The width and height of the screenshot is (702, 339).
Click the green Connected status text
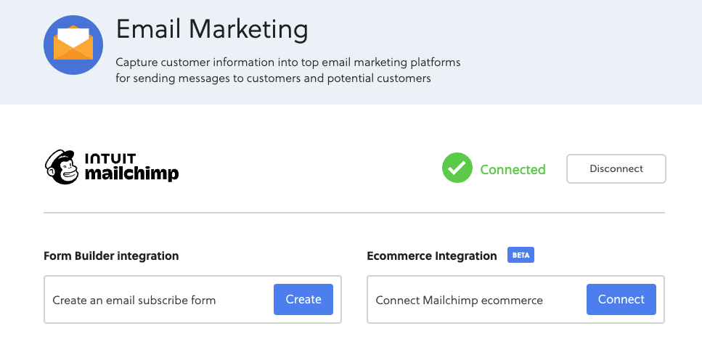tap(513, 169)
